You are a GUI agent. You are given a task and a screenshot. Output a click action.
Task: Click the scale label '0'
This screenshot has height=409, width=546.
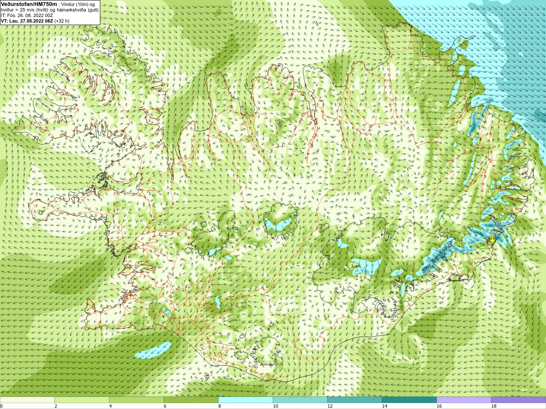(x=1, y=406)
